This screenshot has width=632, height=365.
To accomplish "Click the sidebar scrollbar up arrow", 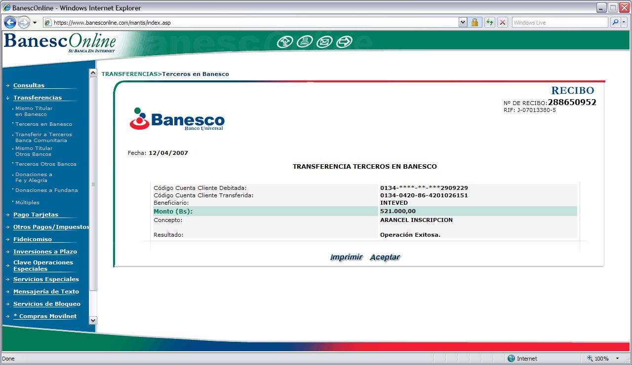I will [x=93, y=73].
